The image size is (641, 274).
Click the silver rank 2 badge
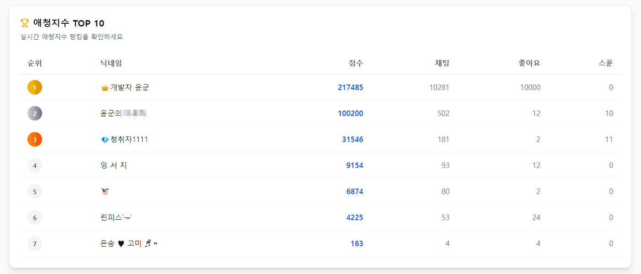click(x=35, y=113)
